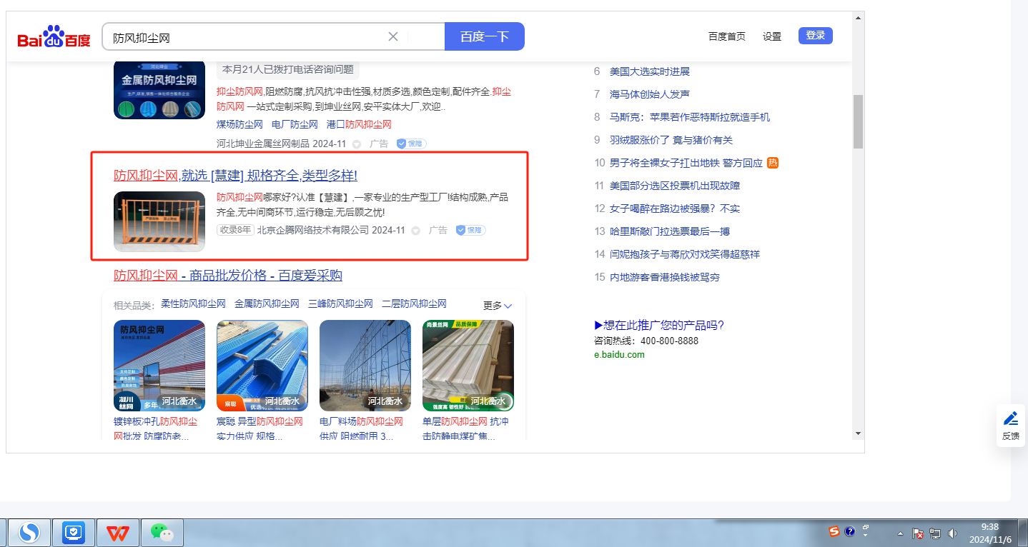
Task: Select 三峰防风抑尘网 category
Action: tap(340, 304)
